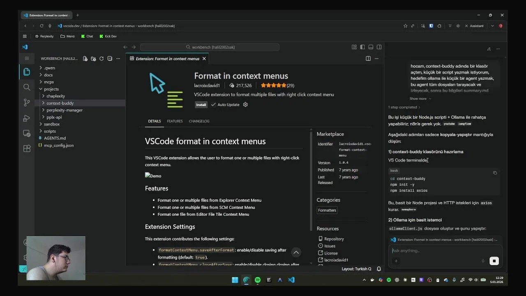Open the Chat bookmark
The width and height of the screenshot is (526, 296).
pos(87,36)
